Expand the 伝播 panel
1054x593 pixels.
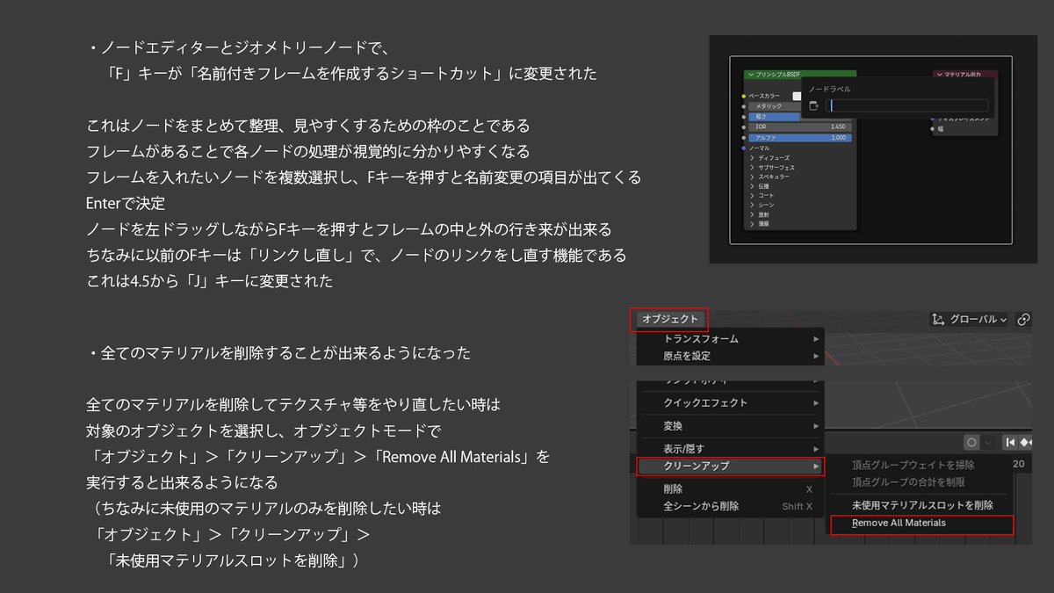coord(753,186)
